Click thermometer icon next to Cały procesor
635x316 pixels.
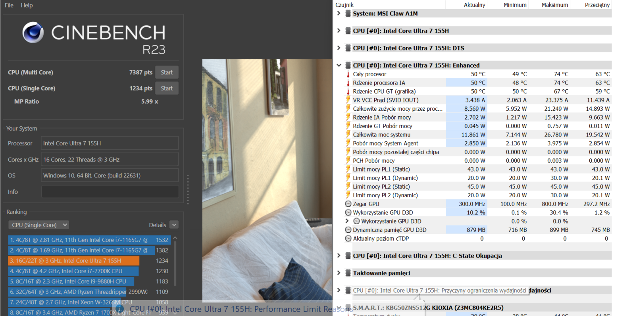348,74
